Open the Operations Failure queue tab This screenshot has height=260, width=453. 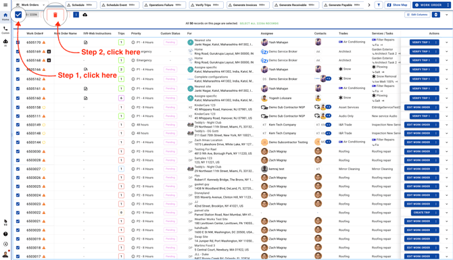[164, 5]
